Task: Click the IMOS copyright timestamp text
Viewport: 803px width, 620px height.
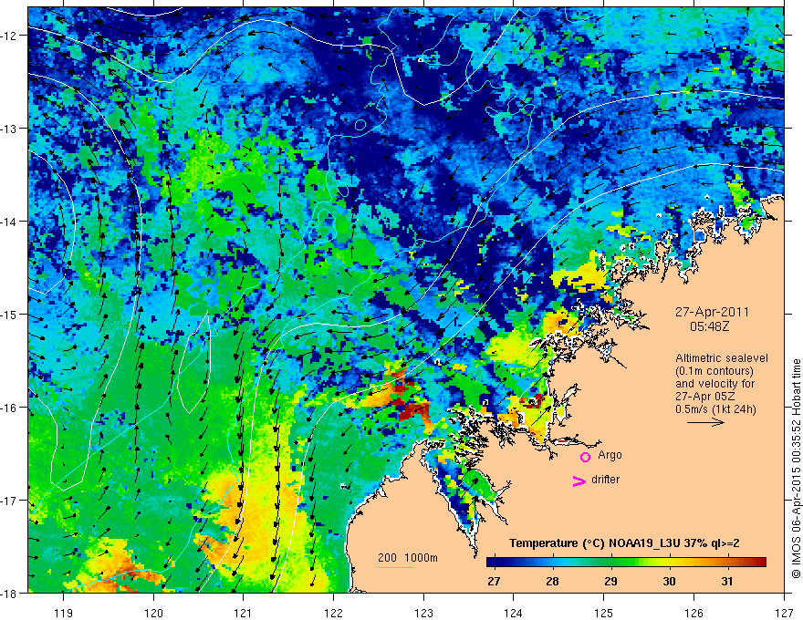Action: [796, 470]
